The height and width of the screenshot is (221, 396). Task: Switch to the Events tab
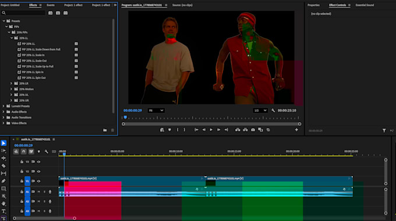point(51,5)
